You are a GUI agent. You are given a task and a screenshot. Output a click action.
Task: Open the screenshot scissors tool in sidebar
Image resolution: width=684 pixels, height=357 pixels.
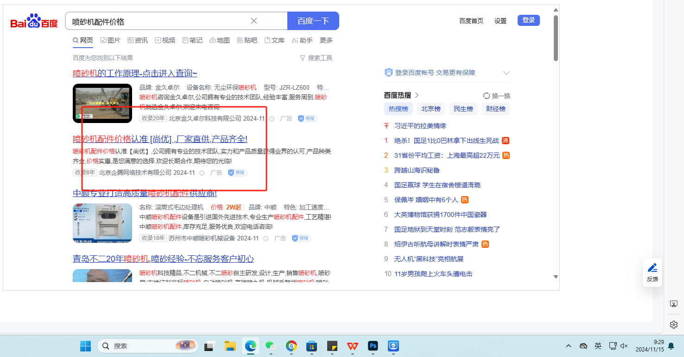(674, 304)
